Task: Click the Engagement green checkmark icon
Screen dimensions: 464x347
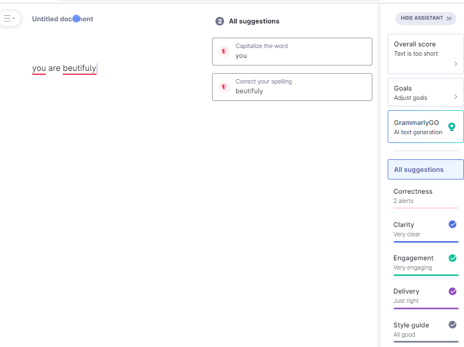Action: coord(452,258)
